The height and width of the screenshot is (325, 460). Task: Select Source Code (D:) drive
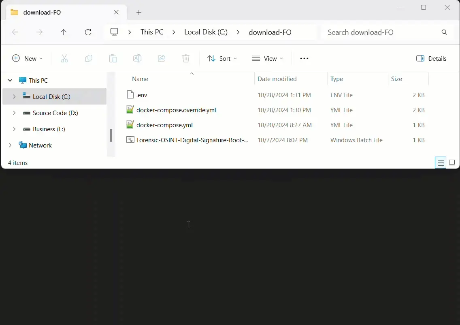coord(55,113)
